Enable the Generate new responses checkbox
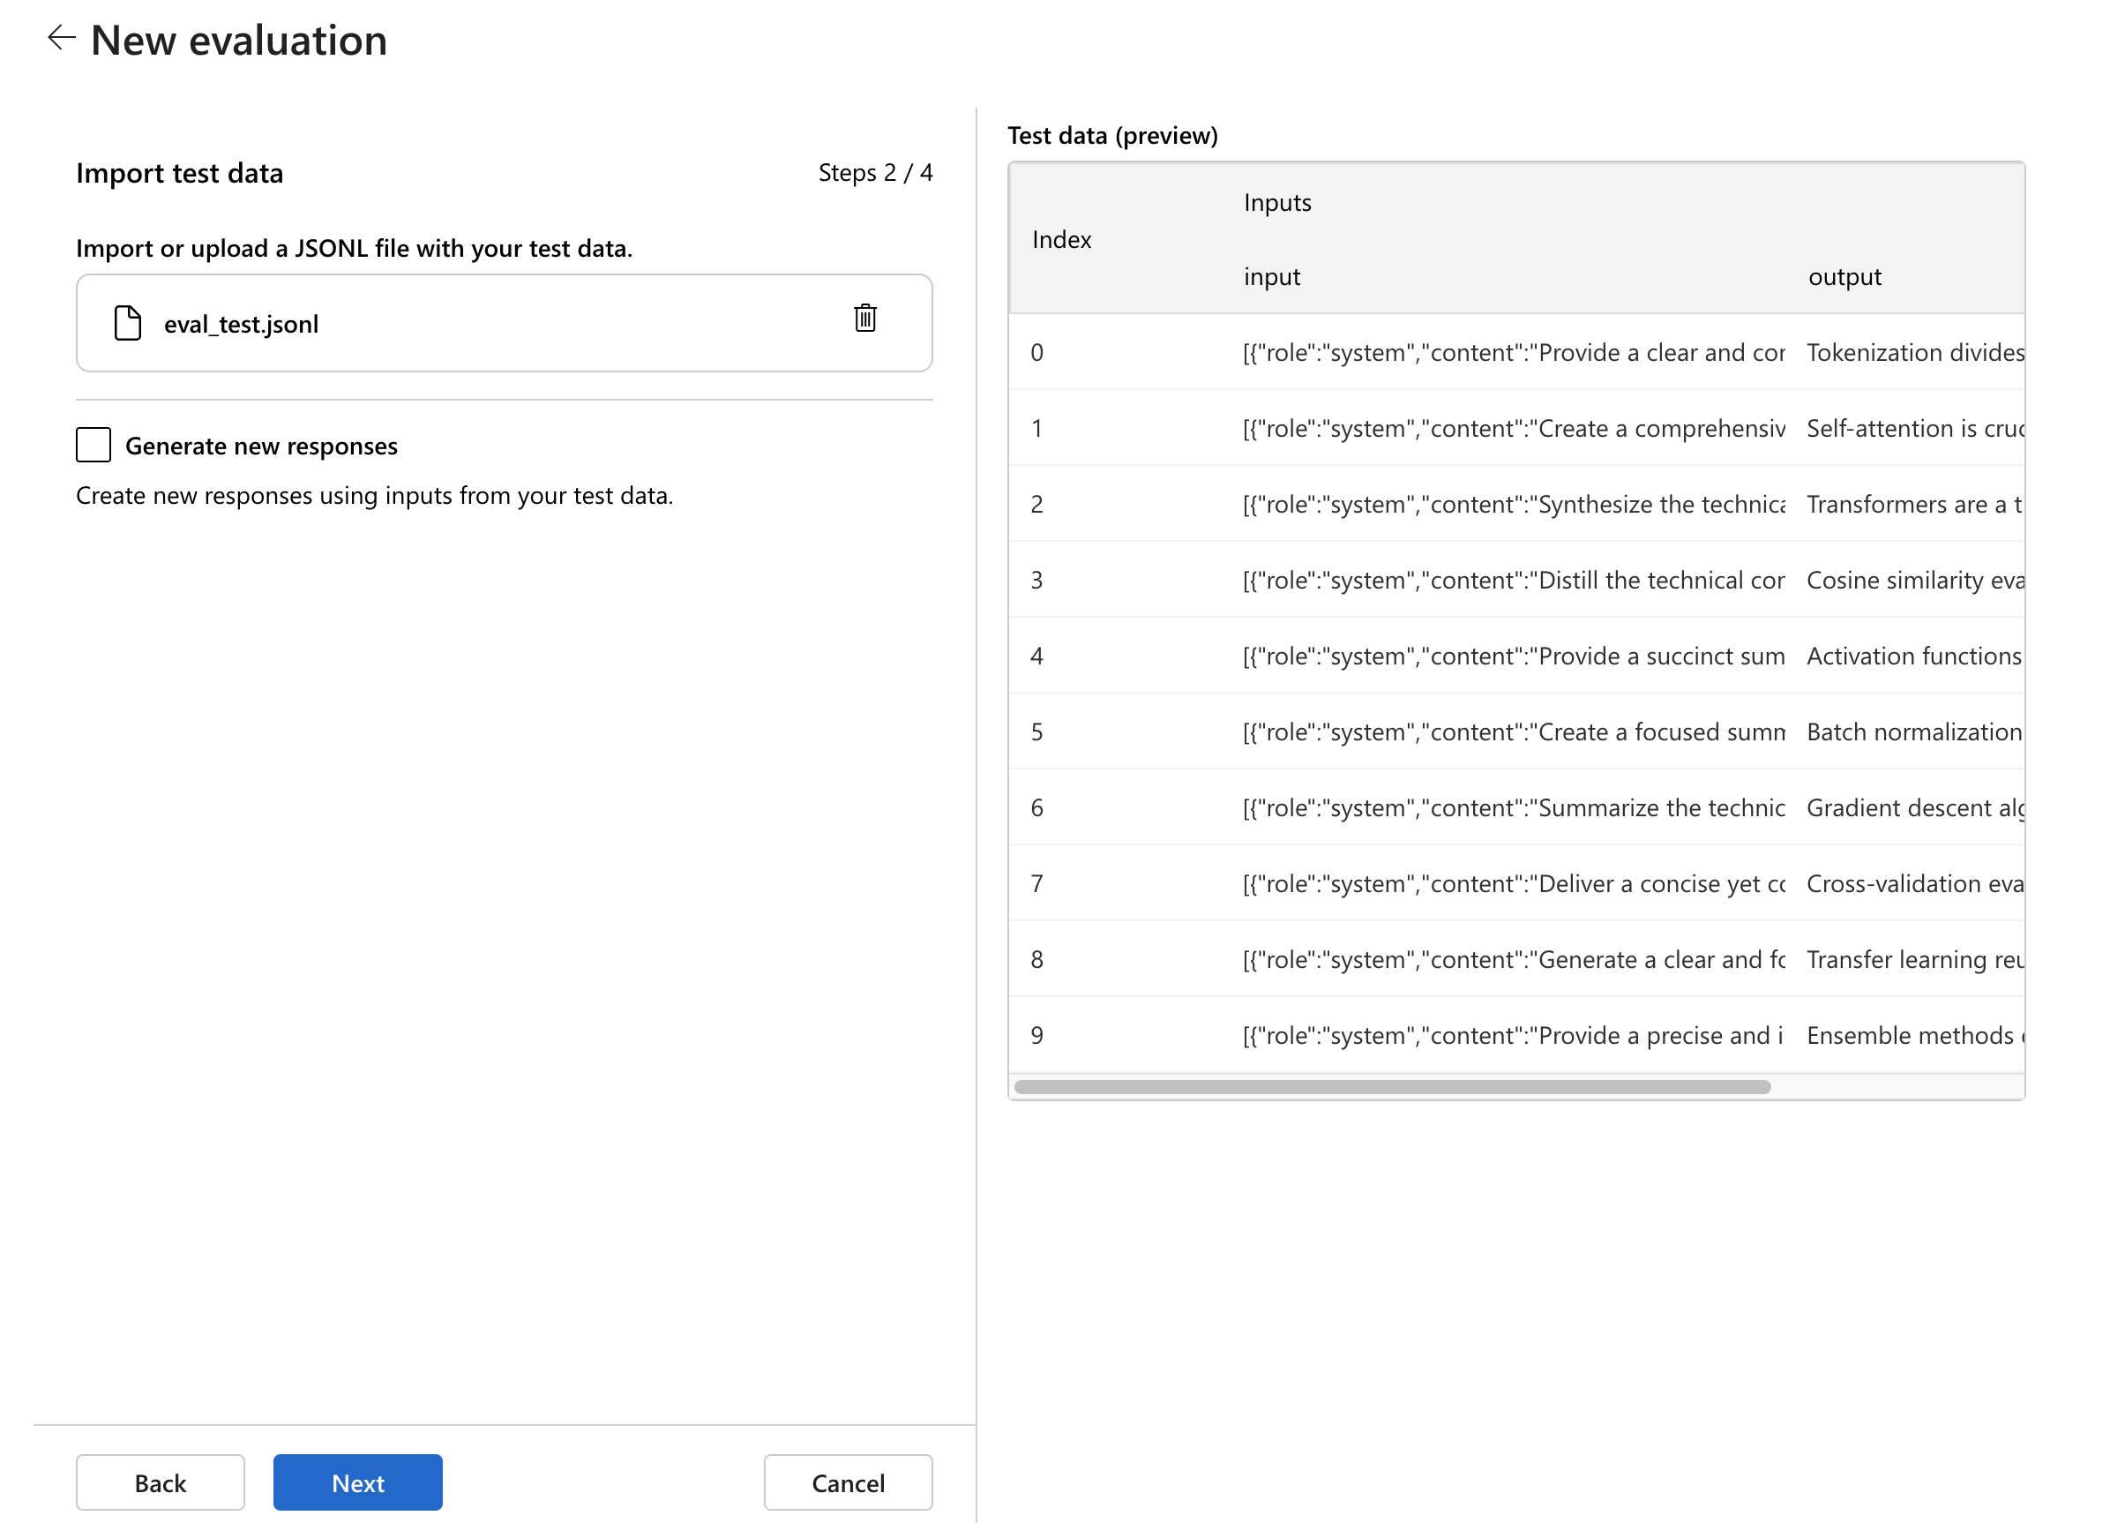Screen dimensions: 2110x1523 tap(93, 445)
